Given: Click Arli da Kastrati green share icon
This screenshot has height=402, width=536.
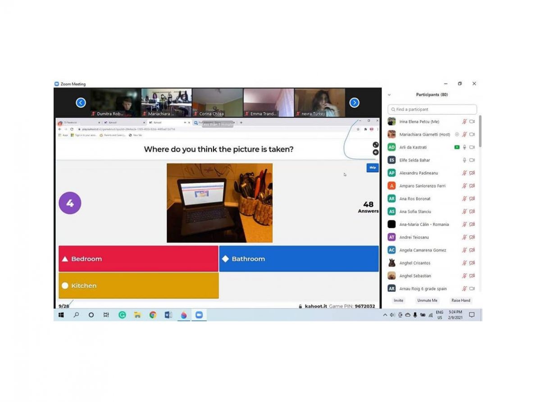Looking at the screenshot, I should pyautogui.click(x=457, y=147).
